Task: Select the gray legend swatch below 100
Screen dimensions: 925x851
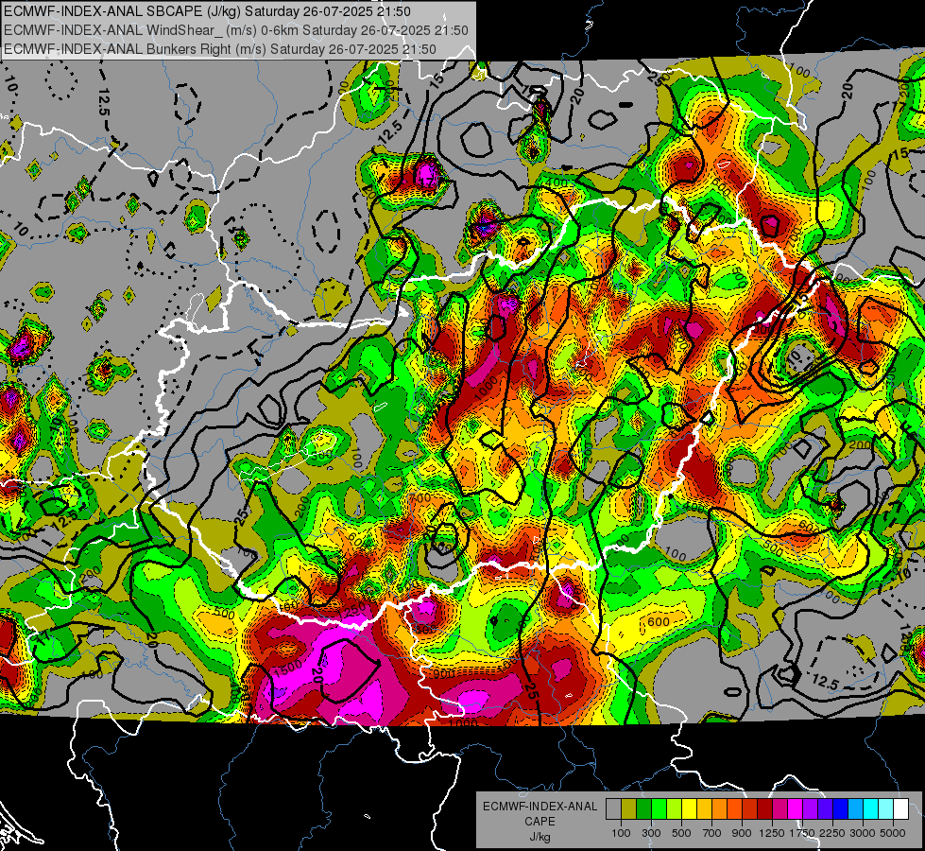Action: pos(613,809)
